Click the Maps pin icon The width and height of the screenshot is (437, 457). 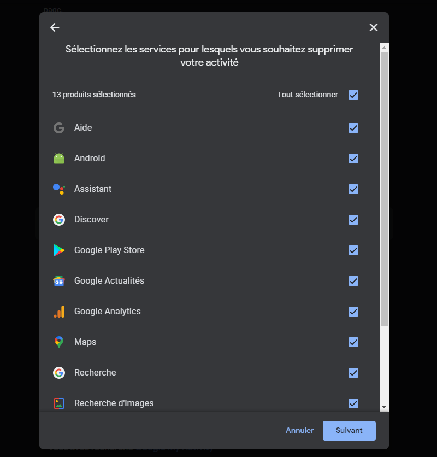59,342
